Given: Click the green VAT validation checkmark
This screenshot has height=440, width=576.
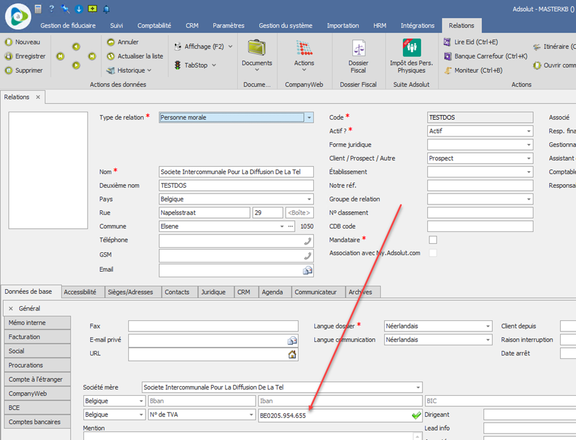Looking at the screenshot, I should [416, 415].
